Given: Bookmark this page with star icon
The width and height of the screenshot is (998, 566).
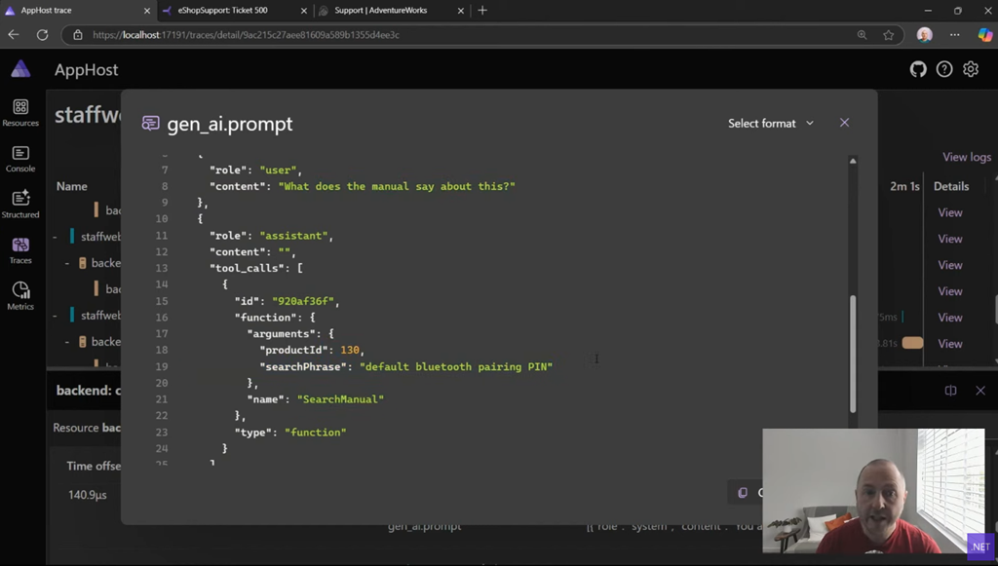Looking at the screenshot, I should pos(889,35).
